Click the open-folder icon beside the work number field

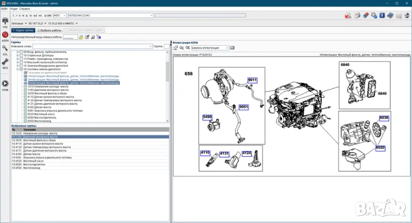[x=82, y=37]
